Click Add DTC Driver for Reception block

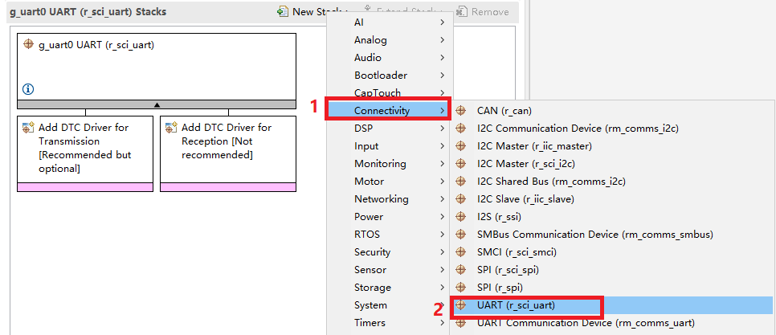228,153
